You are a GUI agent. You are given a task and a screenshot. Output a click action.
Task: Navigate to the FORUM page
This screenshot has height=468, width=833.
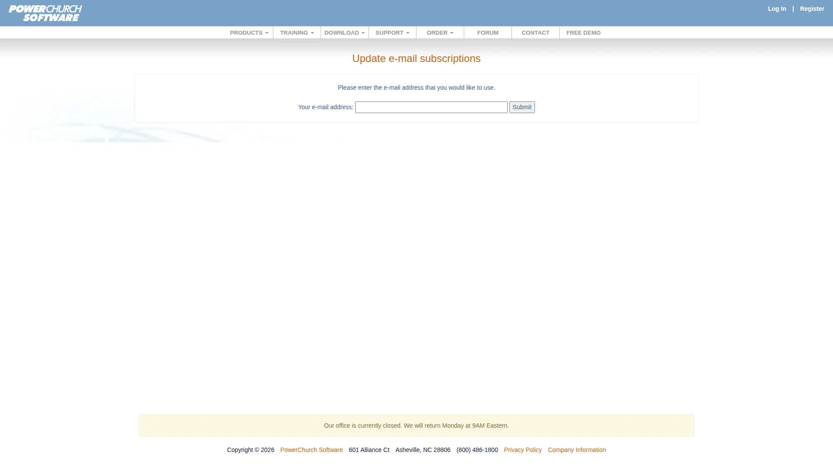point(487,32)
